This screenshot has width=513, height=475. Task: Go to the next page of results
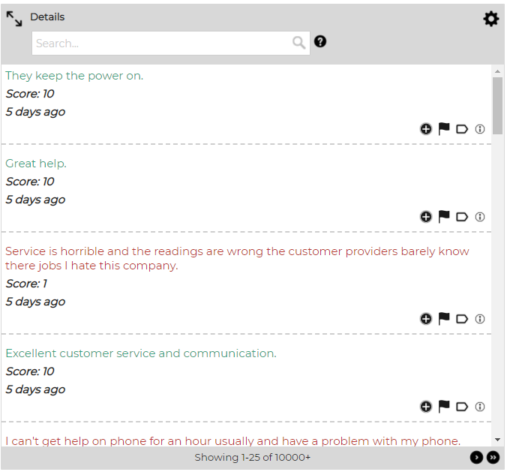(x=476, y=457)
